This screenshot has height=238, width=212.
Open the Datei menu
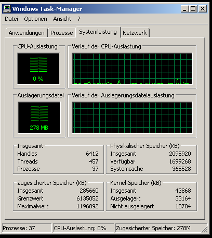tap(11, 19)
